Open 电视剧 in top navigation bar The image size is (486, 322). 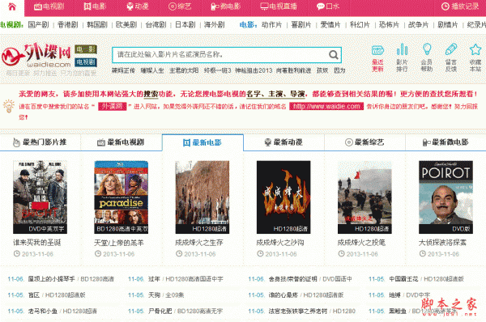pyautogui.click(x=49, y=6)
